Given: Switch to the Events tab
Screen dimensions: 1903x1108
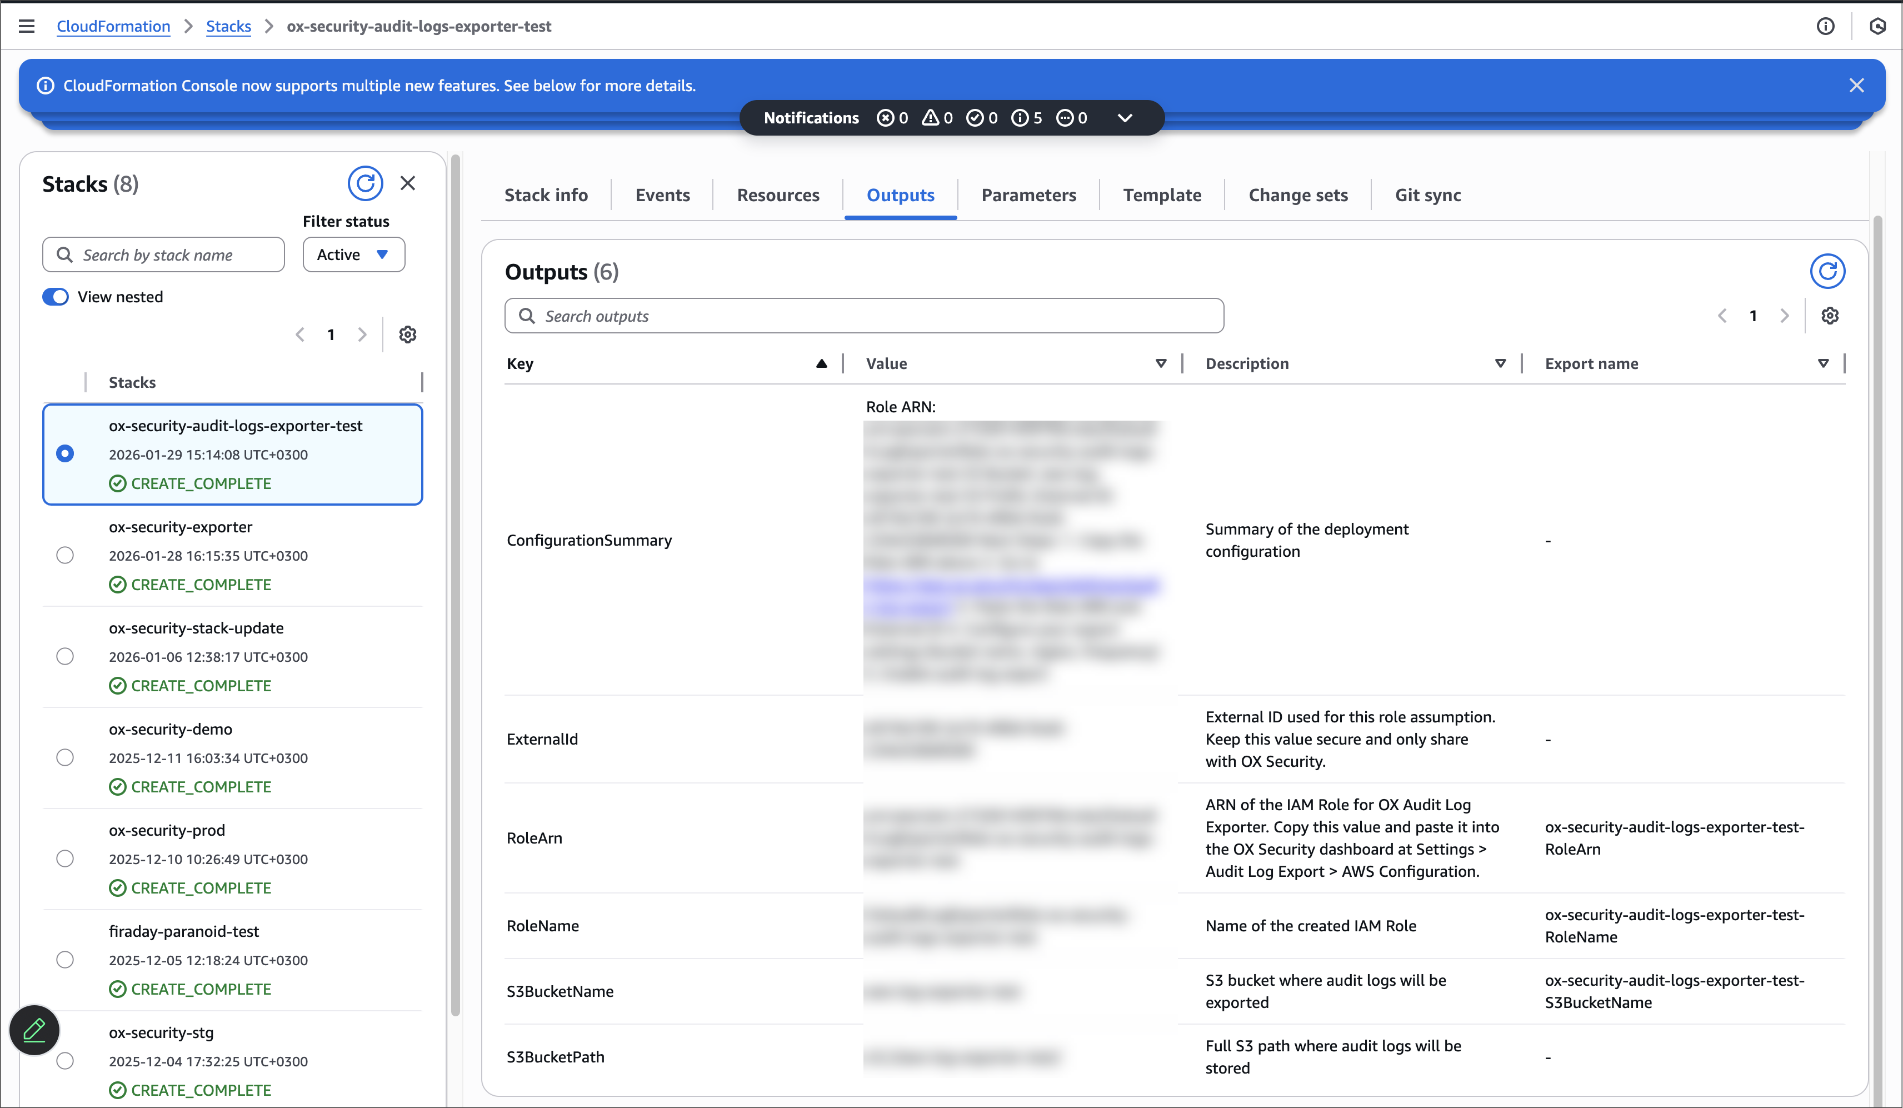Looking at the screenshot, I should (662, 196).
